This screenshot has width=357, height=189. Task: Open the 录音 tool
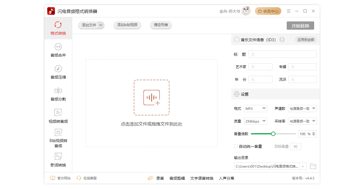click(160, 178)
